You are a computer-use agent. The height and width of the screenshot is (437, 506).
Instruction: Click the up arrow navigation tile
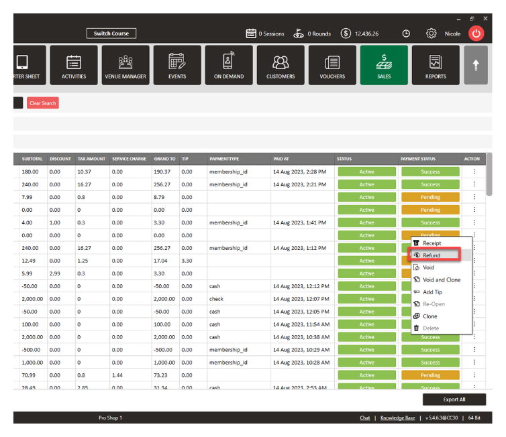coord(476,65)
